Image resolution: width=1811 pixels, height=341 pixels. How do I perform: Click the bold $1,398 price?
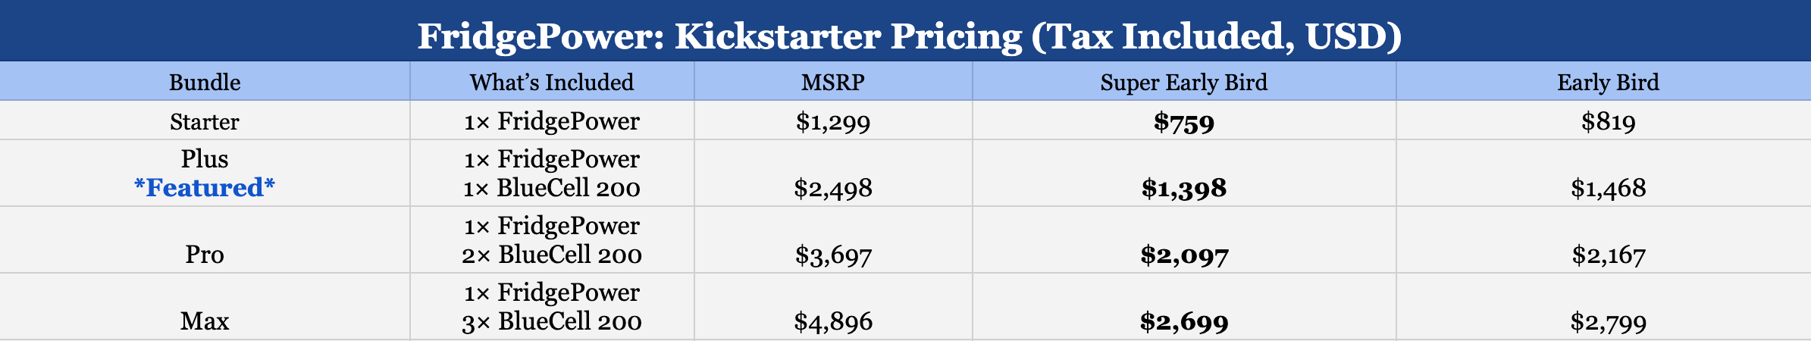(x=1183, y=188)
